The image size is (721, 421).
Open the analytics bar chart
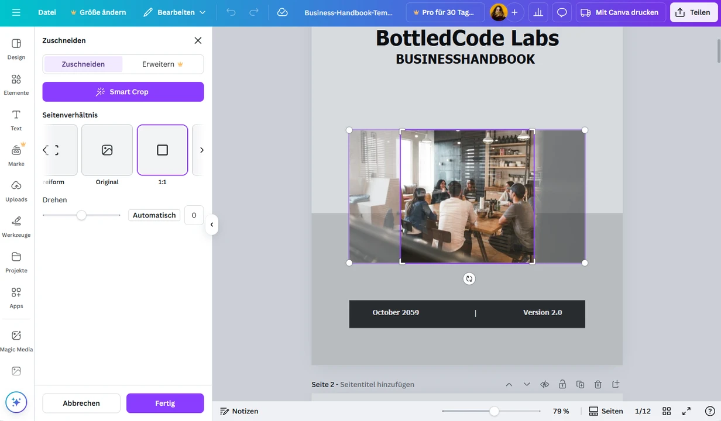click(538, 12)
